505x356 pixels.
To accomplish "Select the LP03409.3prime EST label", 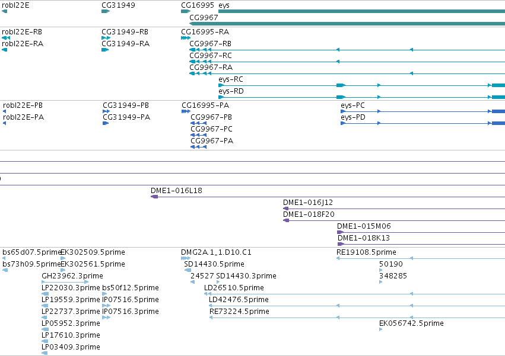I will 71,348.
